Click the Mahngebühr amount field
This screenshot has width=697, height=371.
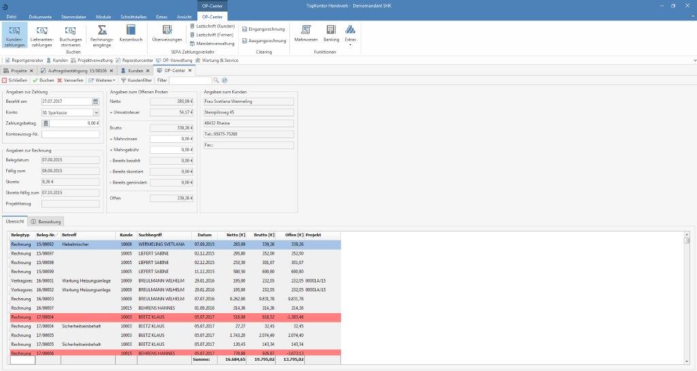pos(172,150)
